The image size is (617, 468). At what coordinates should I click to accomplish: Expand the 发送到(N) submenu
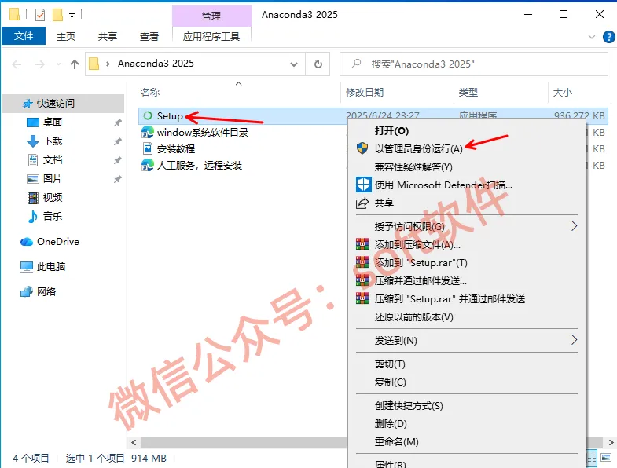point(574,340)
